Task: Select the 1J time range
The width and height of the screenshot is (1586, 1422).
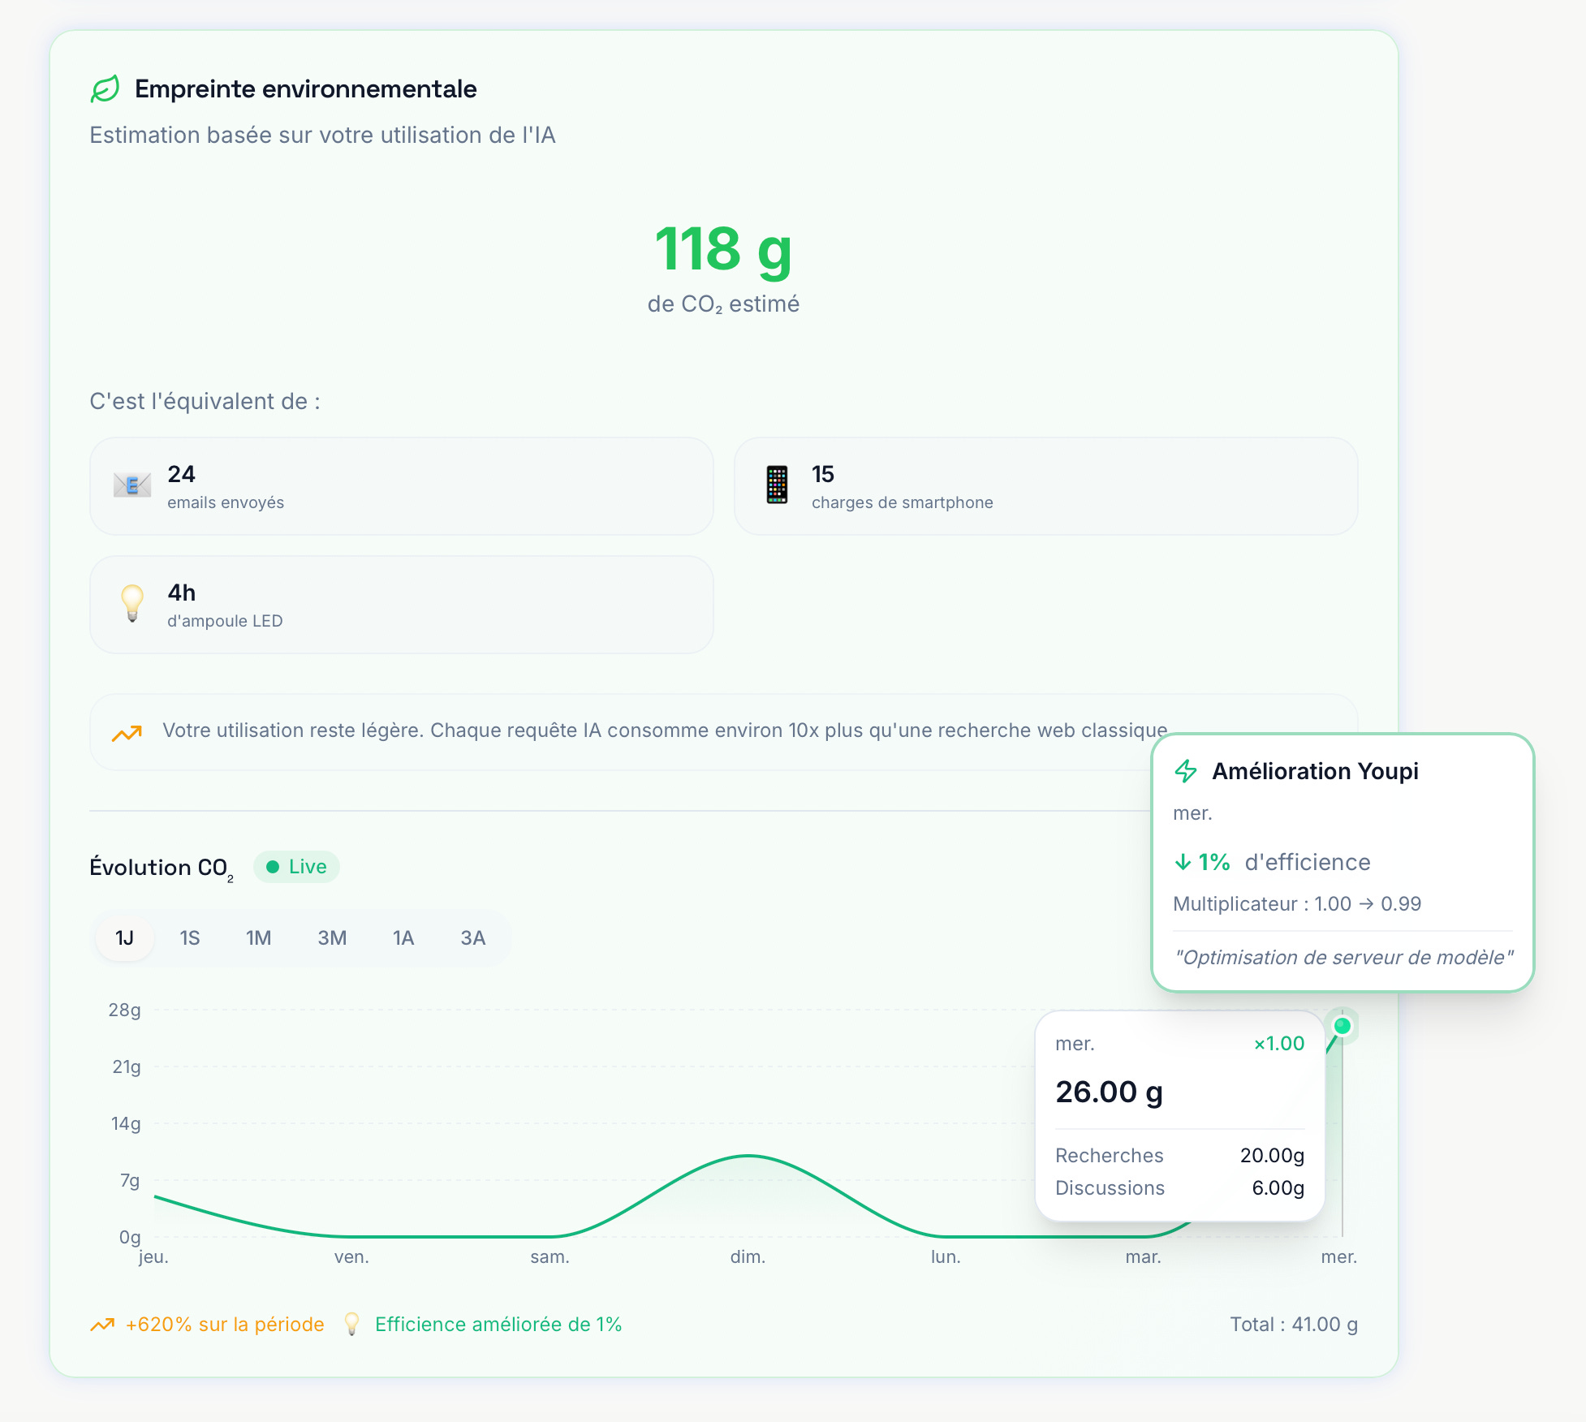Action: coord(124,938)
